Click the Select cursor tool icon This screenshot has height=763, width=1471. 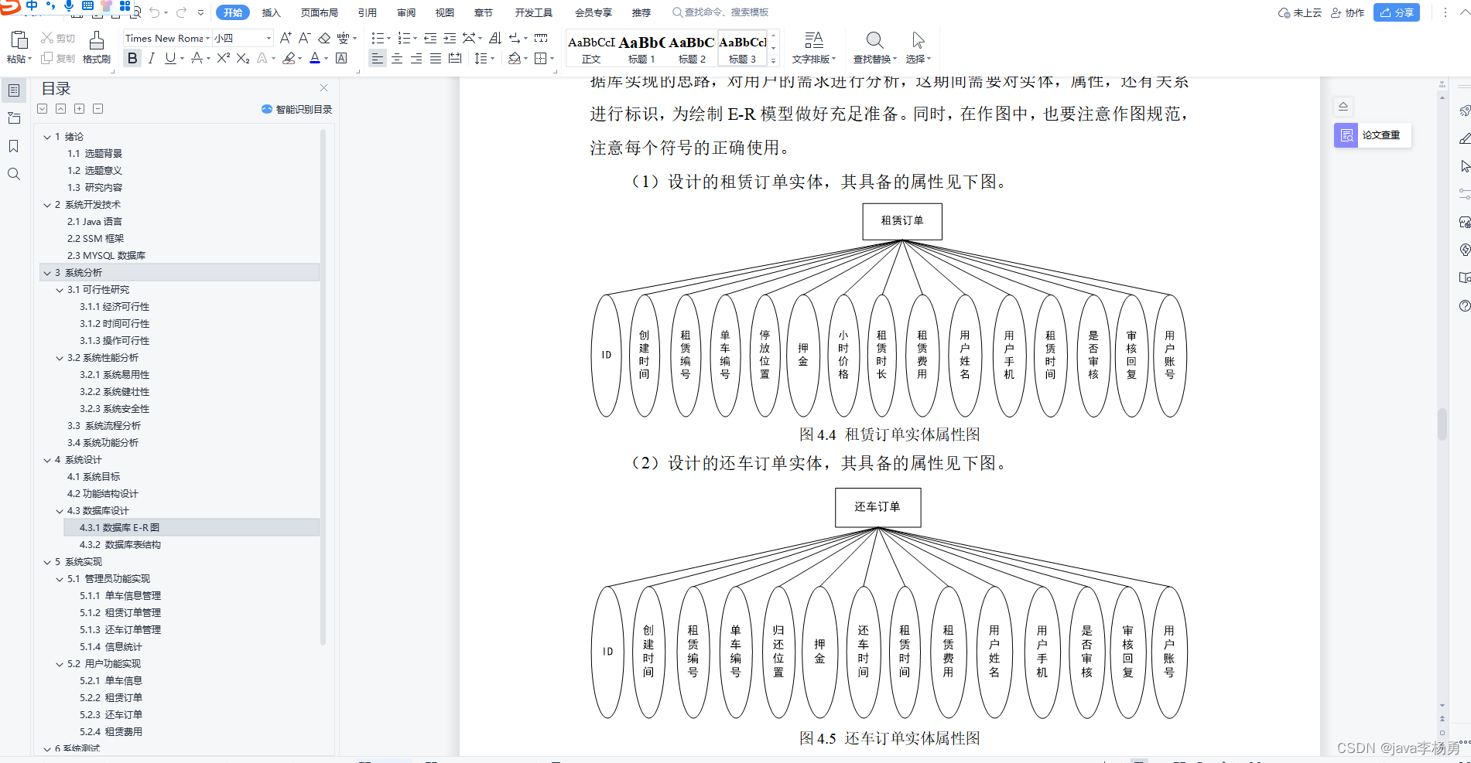(918, 40)
